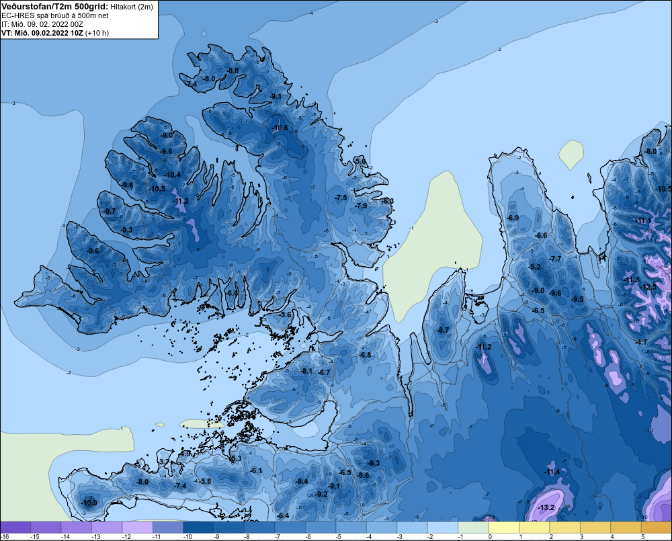Click the -13.2 temperature label on the map
Viewport: 672px width, 541px height.
pos(546,507)
